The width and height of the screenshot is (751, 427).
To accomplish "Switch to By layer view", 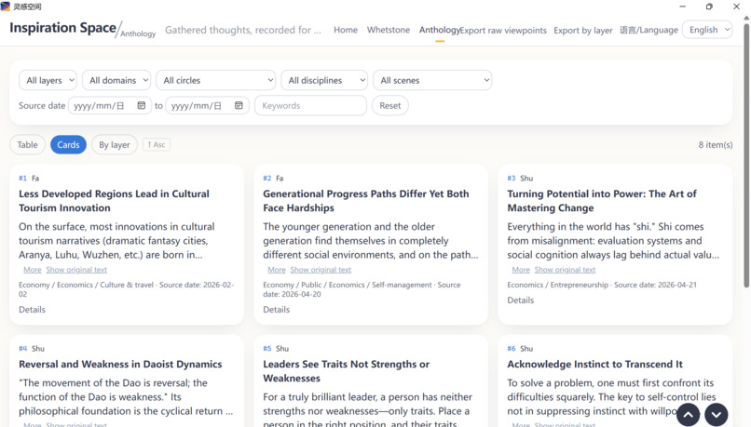I will click(x=115, y=145).
